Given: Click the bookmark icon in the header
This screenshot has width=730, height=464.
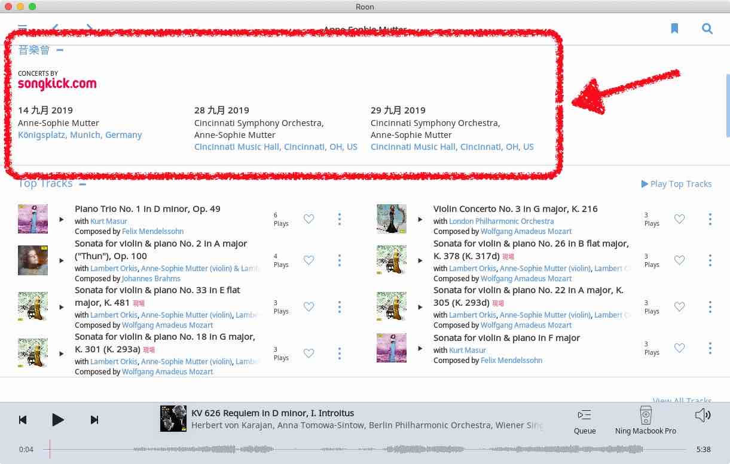Looking at the screenshot, I should (674, 29).
